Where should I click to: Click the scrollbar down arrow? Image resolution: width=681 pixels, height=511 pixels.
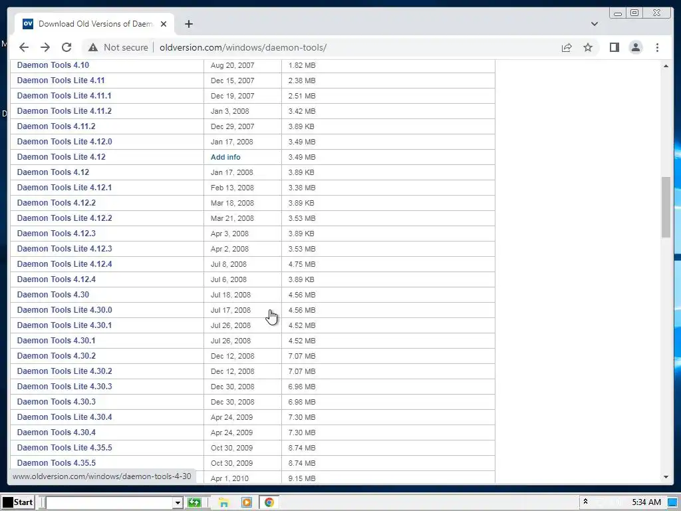(666, 477)
